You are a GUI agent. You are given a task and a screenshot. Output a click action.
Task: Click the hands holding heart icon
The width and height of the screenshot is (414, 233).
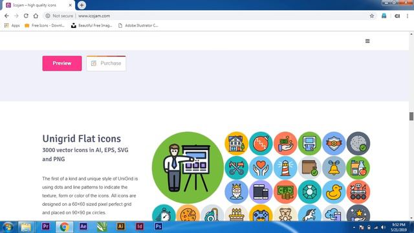click(x=261, y=168)
